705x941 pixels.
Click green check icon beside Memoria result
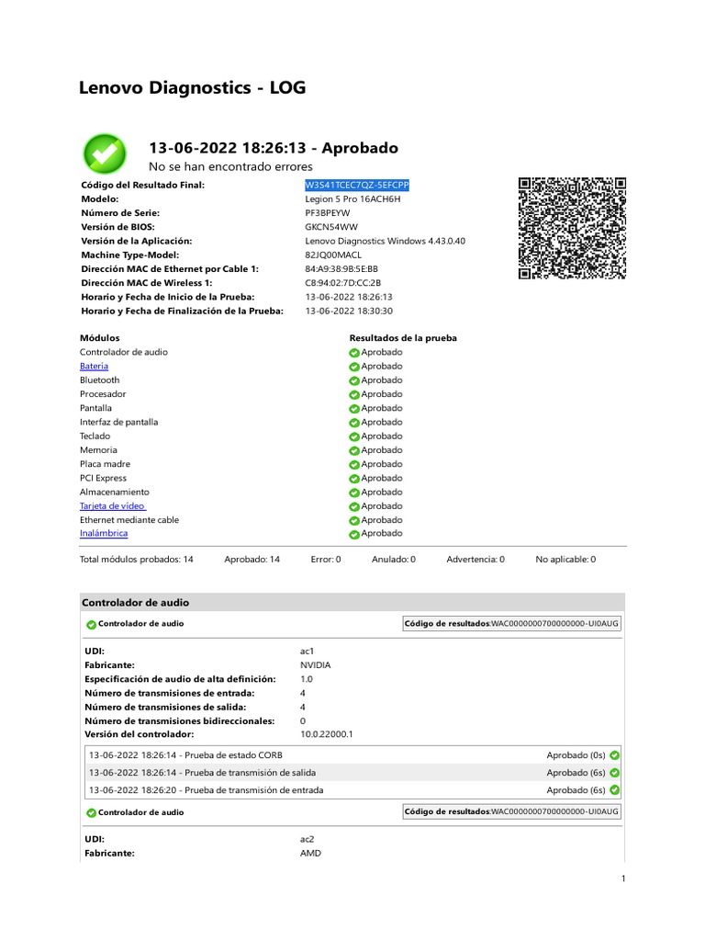pyautogui.click(x=354, y=450)
